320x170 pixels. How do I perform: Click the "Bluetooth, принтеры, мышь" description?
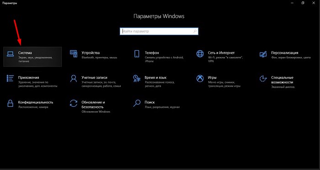pos(99,57)
